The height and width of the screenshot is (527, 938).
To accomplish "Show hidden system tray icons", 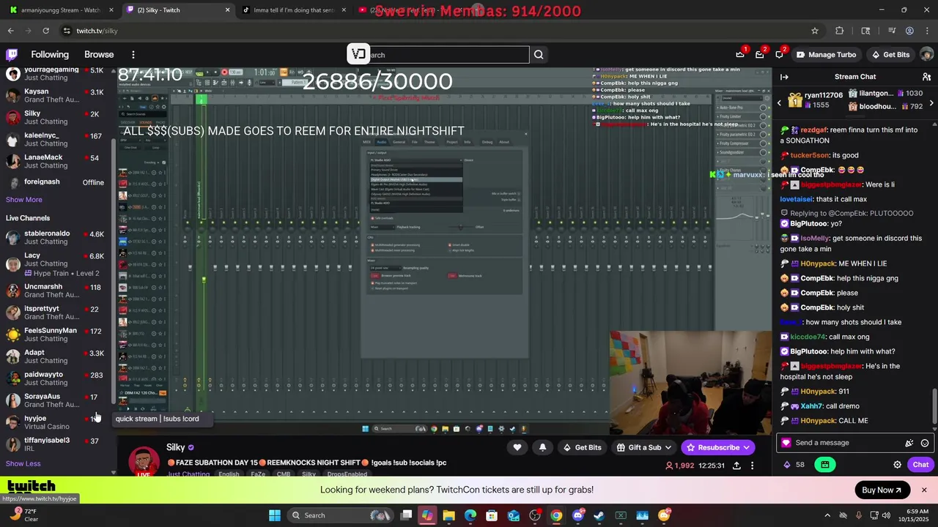I will click(827, 515).
